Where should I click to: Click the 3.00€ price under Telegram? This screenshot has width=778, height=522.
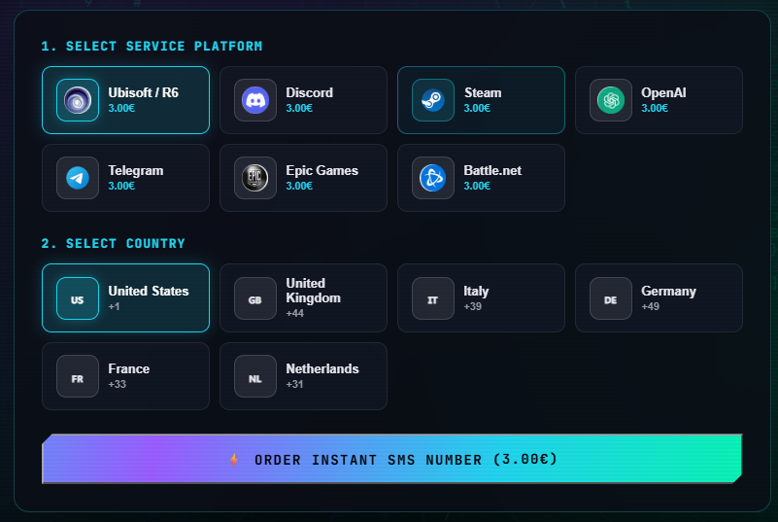(x=121, y=187)
